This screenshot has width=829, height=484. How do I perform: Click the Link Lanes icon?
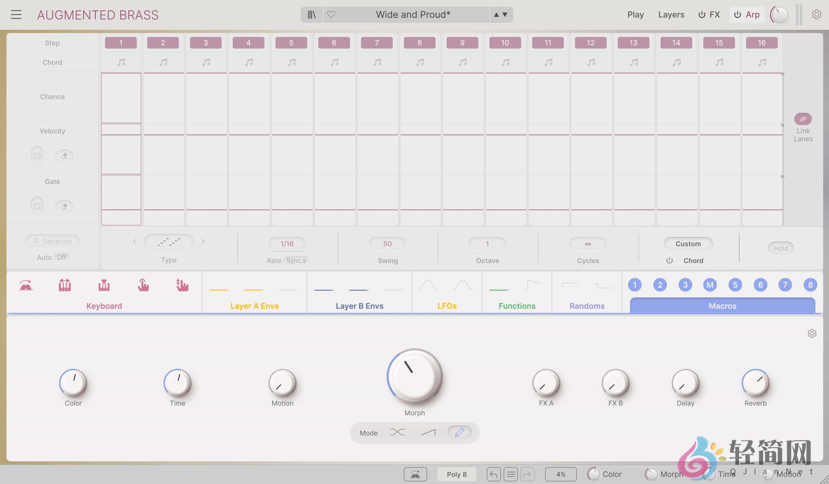tap(803, 119)
